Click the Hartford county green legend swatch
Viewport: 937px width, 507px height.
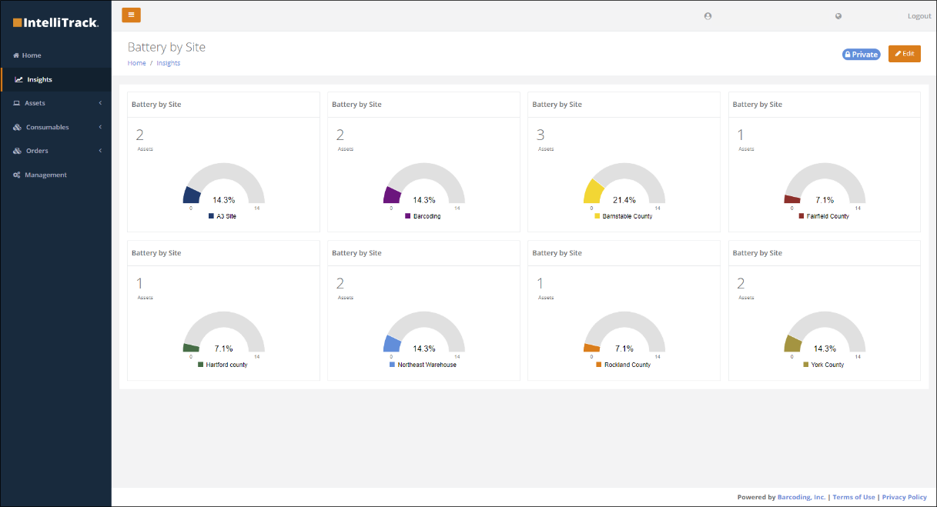pos(200,365)
